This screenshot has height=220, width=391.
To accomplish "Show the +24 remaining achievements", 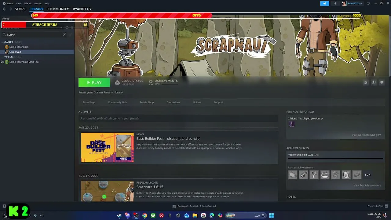I will 367,175.
